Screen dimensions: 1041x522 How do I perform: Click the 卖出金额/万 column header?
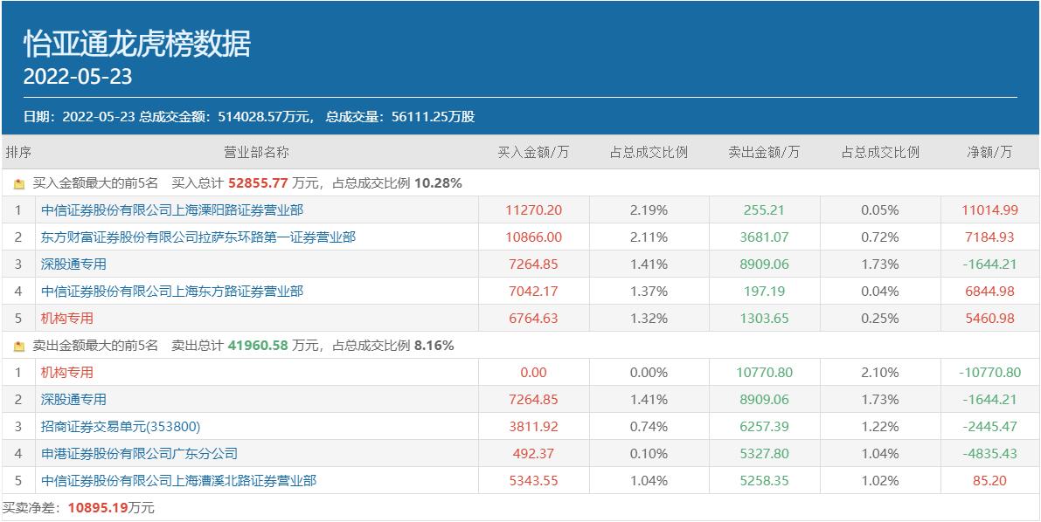tap(764, 153)
